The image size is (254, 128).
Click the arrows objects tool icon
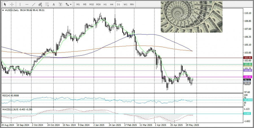[67, 4]
